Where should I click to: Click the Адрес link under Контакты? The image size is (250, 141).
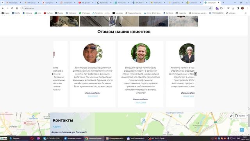pos(57,127)
